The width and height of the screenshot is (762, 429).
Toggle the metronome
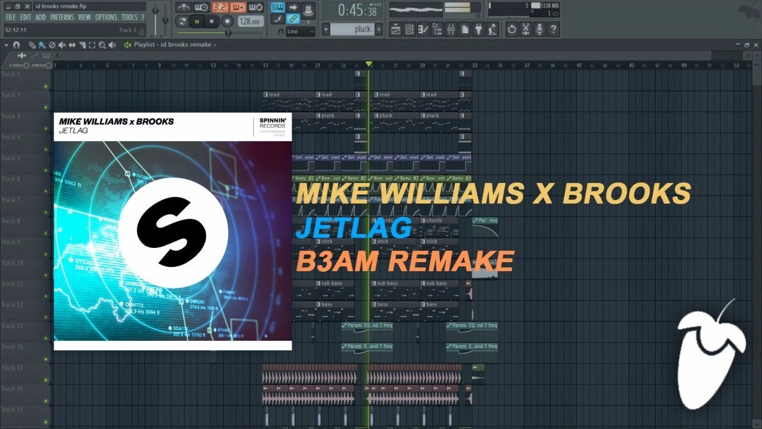pyautogui.click(x=184, y=7)
